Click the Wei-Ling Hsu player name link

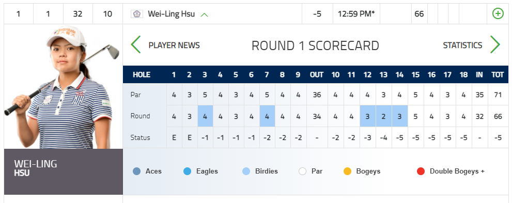(x=171, y=14)
